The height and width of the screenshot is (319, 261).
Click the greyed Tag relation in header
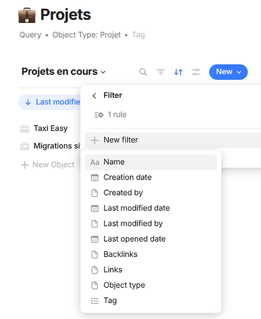[138, 35]
